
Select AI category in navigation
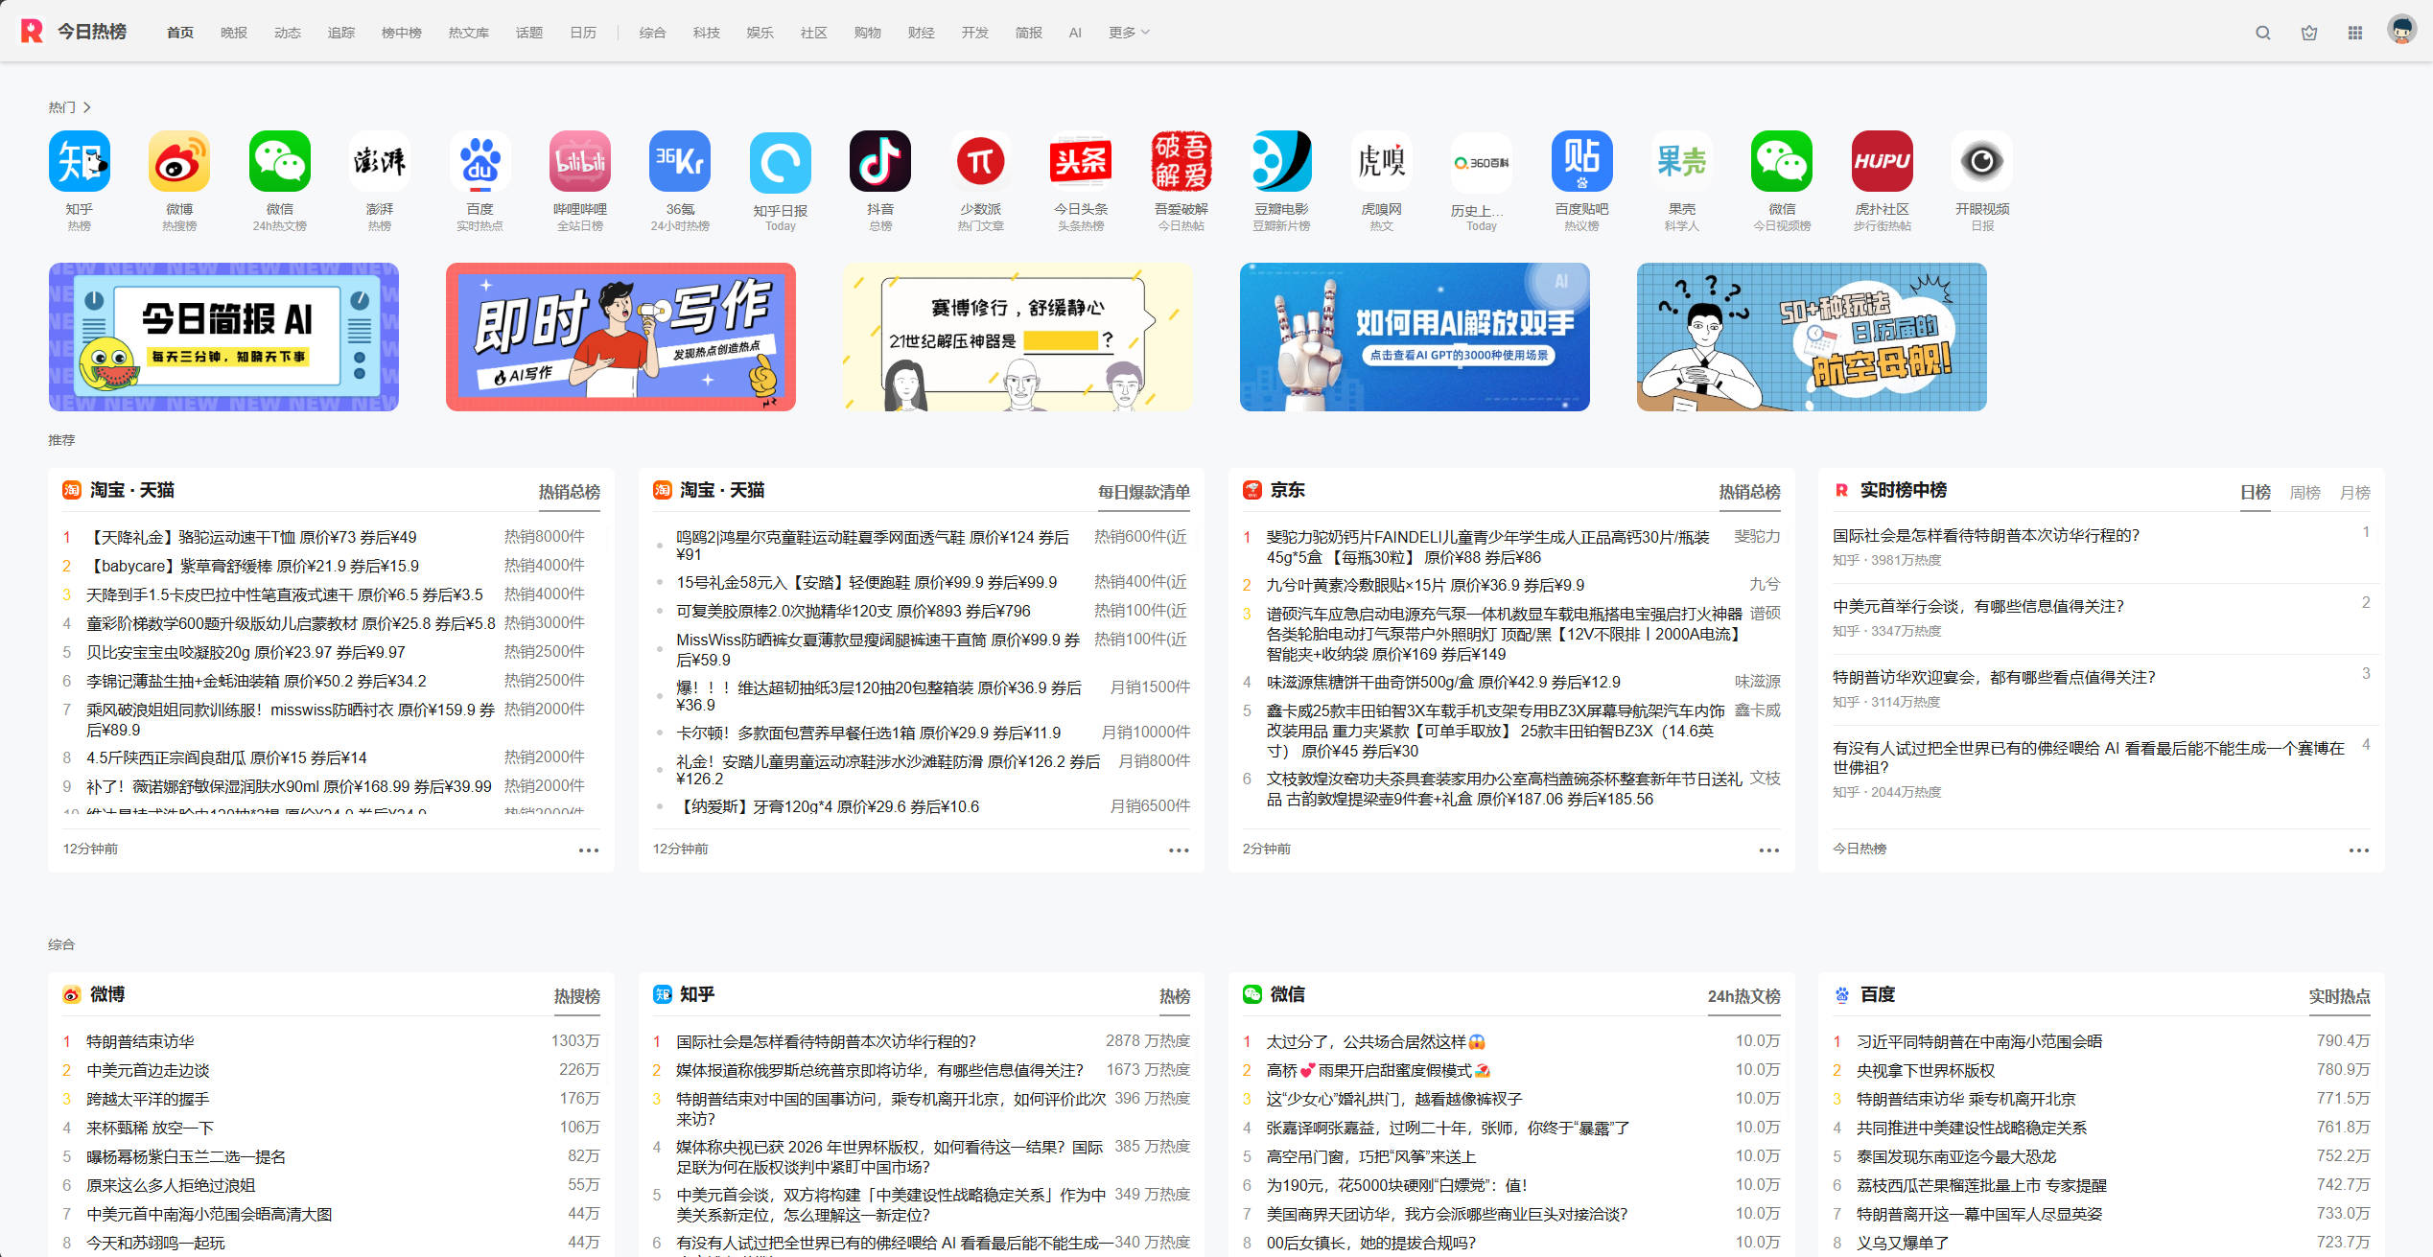click(1075, 33)
